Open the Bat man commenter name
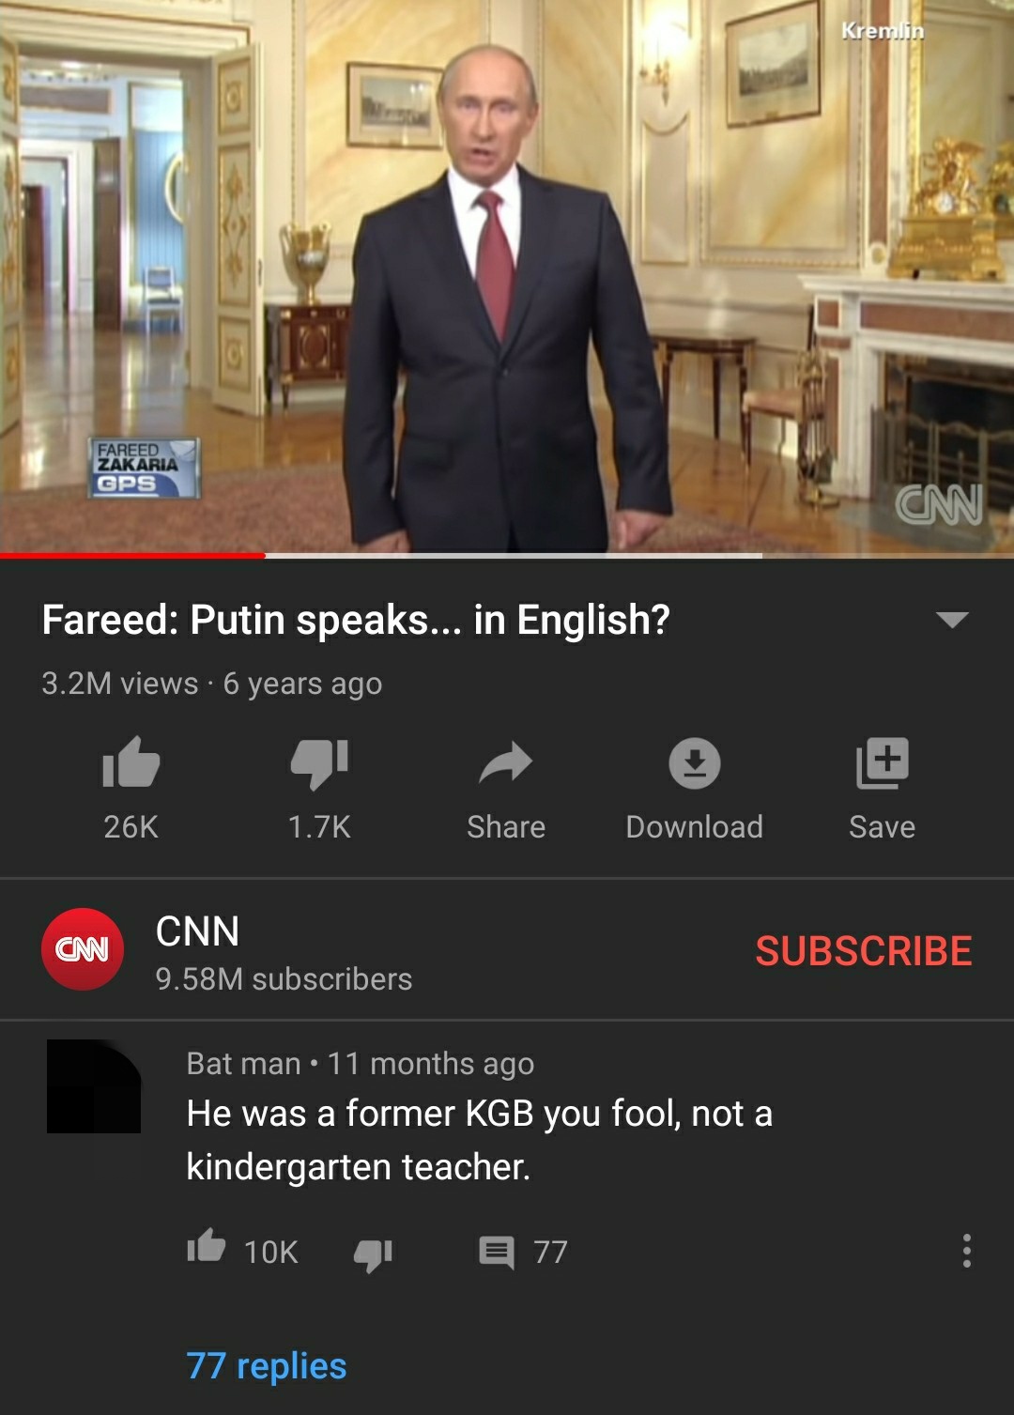1014x1415 pixels. point(243,1063)
